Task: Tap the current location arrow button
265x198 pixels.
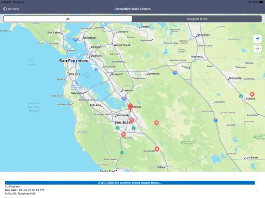Action: pyautogui.click(x=257, y=39)
